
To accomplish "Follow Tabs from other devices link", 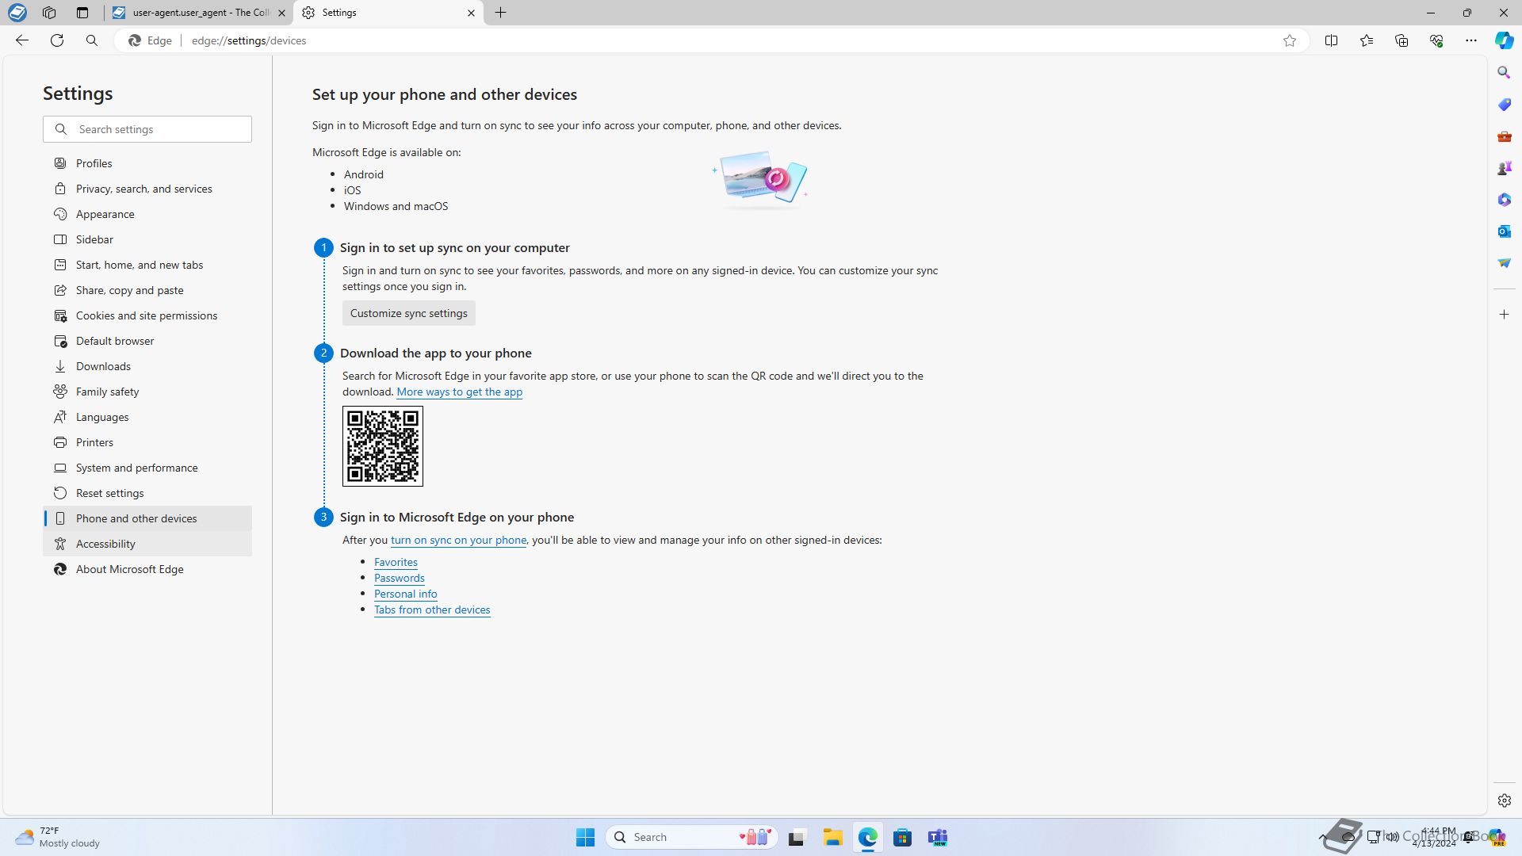I will [x=432, y=610].
